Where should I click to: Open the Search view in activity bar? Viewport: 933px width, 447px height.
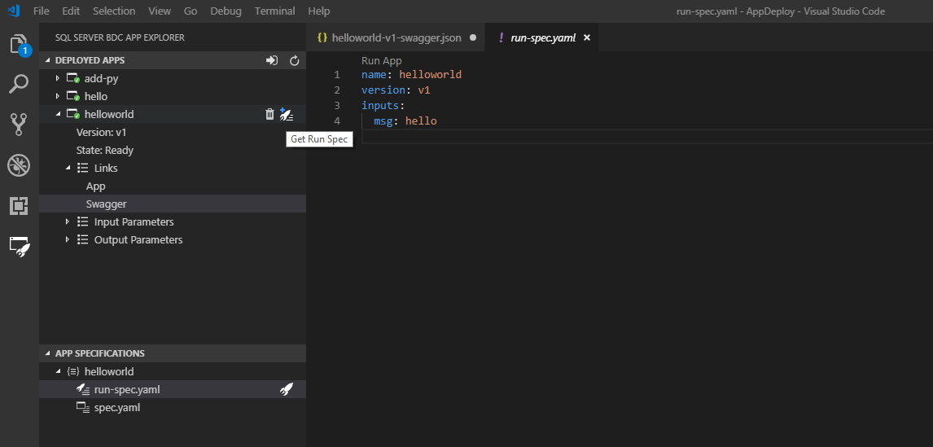click(19, 84)
